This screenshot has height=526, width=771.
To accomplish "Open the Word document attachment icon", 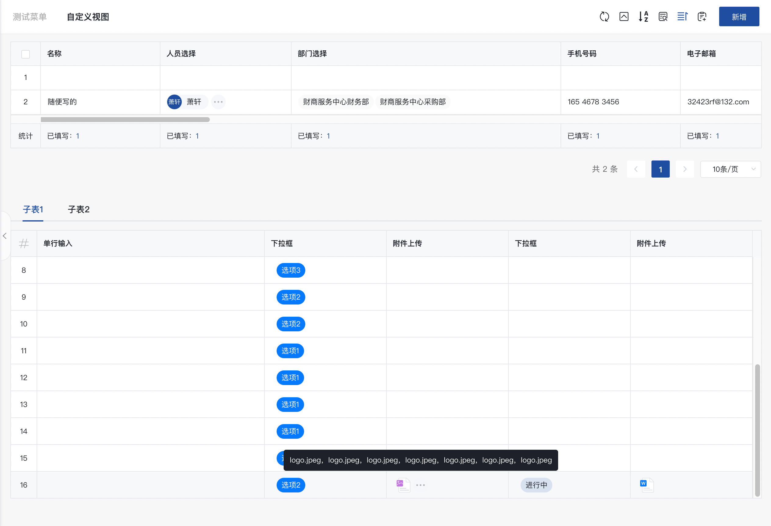I will click(x=647, y=485).
